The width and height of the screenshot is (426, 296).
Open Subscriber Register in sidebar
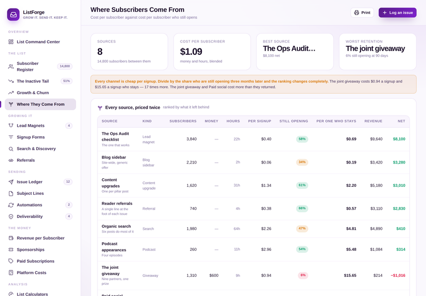(x=40, y=67)
